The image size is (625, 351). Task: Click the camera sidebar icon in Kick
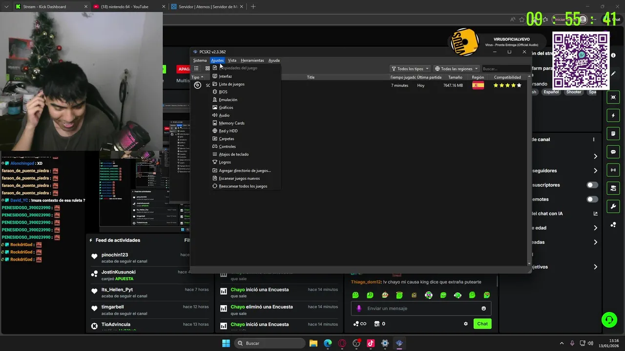point(613,188)
